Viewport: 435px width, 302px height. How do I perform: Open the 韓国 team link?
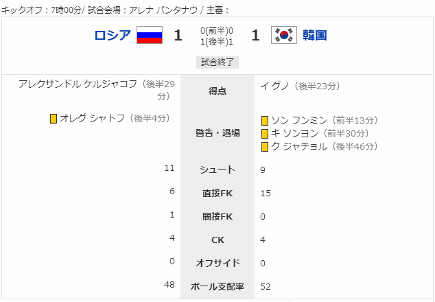click(315, 35)
